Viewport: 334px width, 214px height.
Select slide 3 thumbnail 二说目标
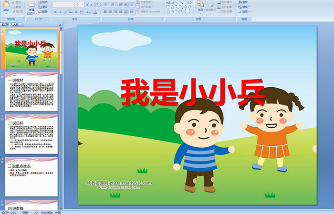click(31, 134)
